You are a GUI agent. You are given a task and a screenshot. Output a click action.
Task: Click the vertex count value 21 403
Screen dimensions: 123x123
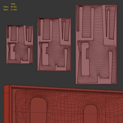point(14,10)
